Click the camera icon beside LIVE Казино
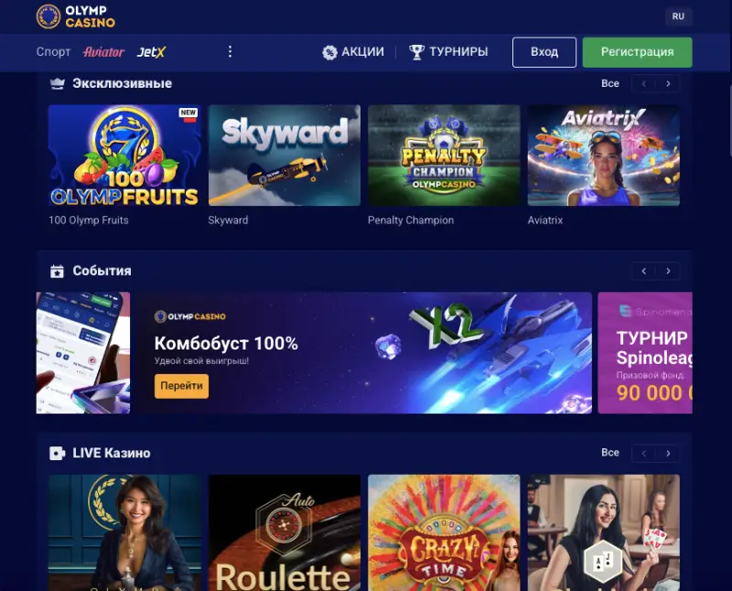 57,453
